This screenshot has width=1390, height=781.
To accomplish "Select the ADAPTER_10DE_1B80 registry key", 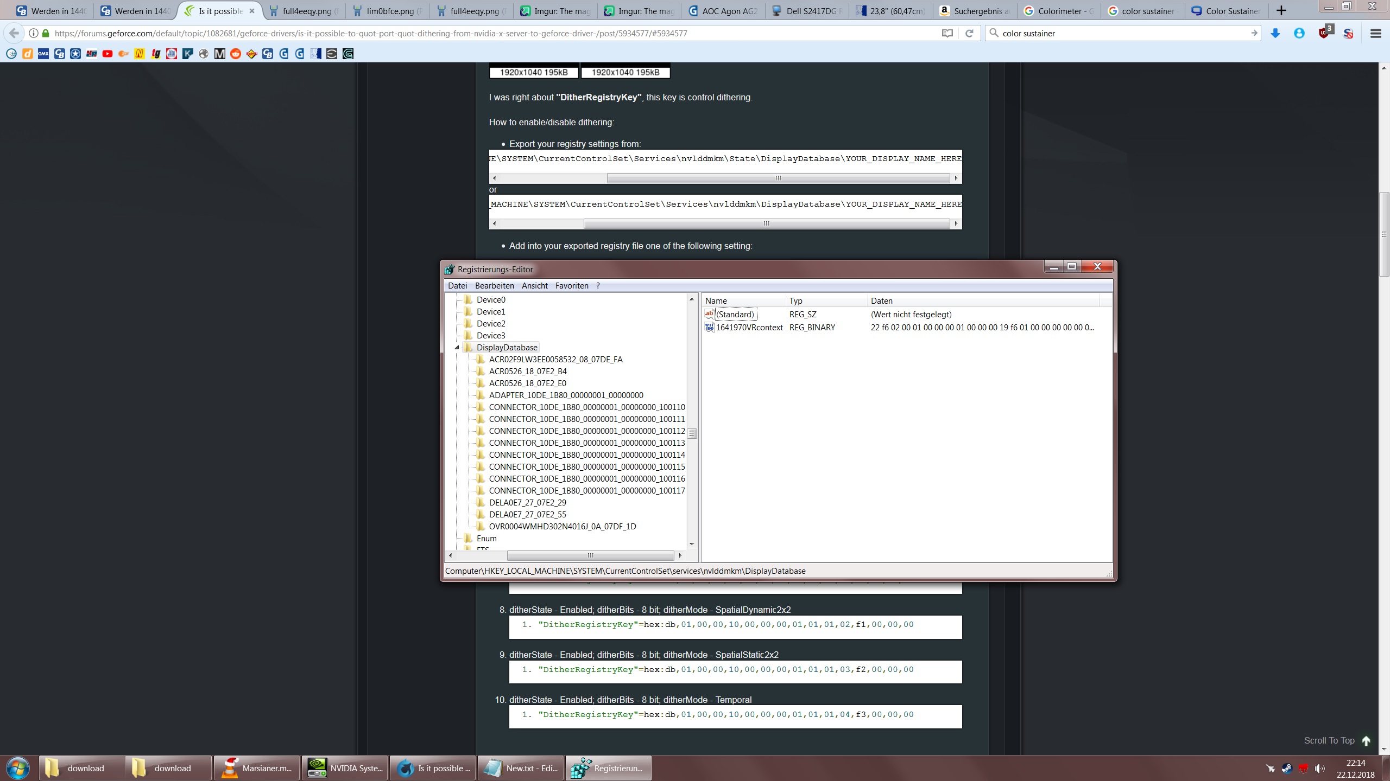I will click(x=566, y=395).
